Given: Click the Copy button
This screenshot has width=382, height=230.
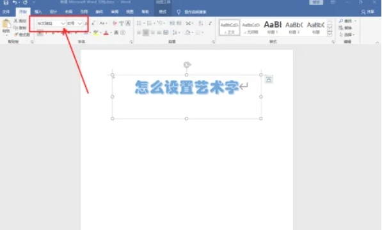Looking at the screenshot, I should pyautogui.click(x=20, y=27).
